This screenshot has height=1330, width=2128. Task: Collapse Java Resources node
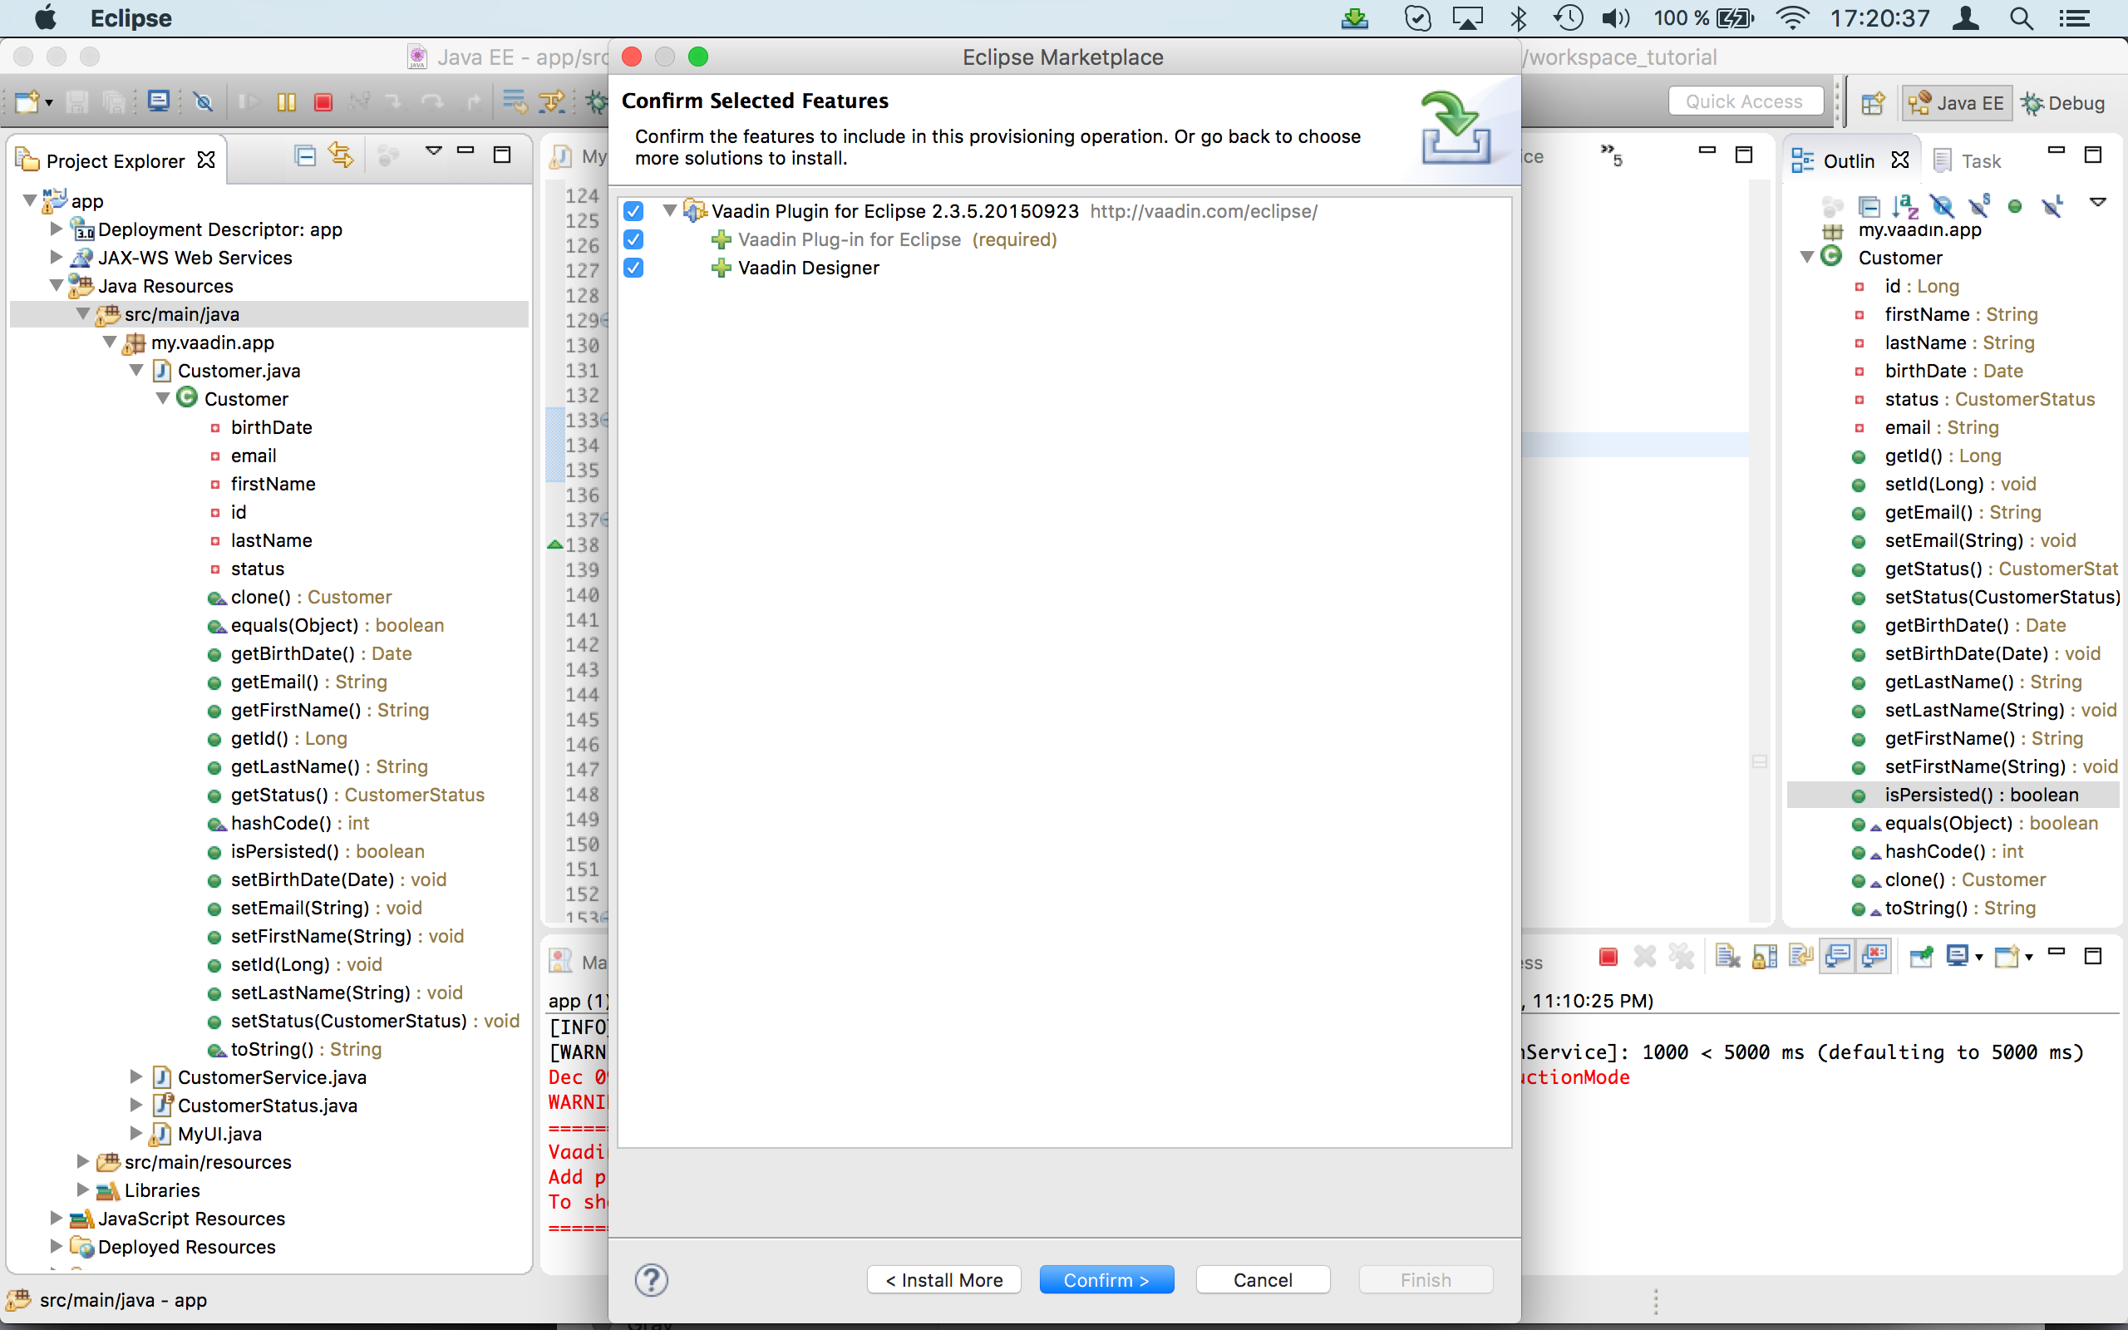coord(57,286)
